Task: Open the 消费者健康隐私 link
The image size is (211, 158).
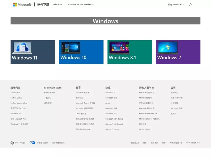Action: (58, 143)
